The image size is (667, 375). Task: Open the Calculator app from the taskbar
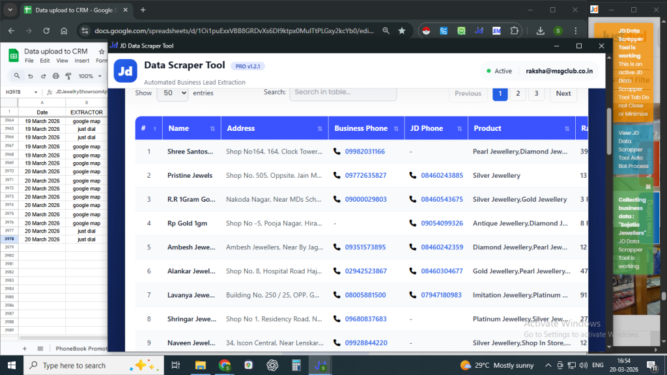tap(296, 365)
